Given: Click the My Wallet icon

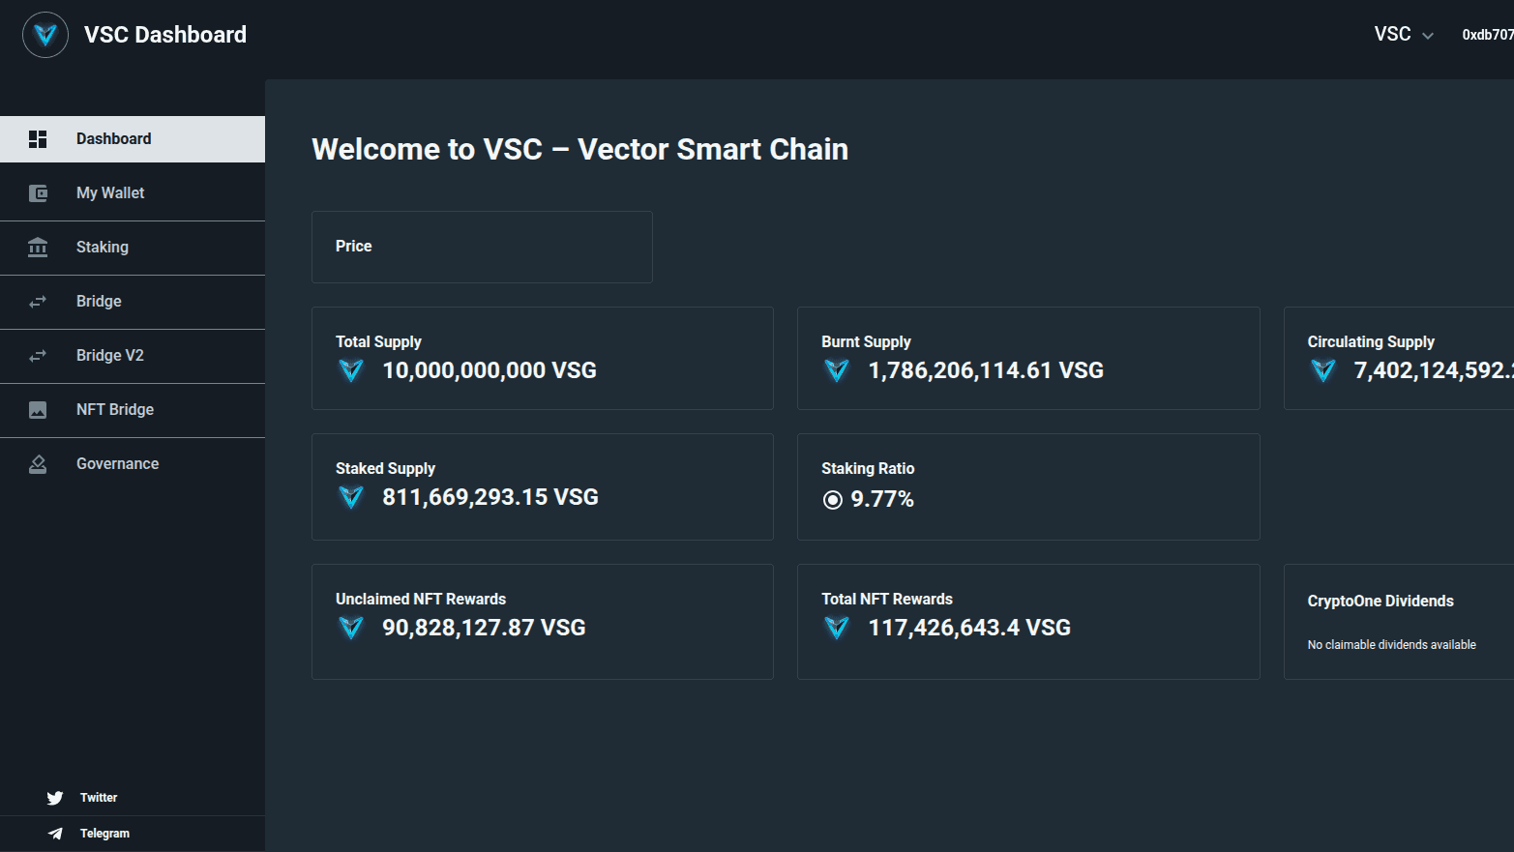Looking at the screenshot, I should pos(38,192).
